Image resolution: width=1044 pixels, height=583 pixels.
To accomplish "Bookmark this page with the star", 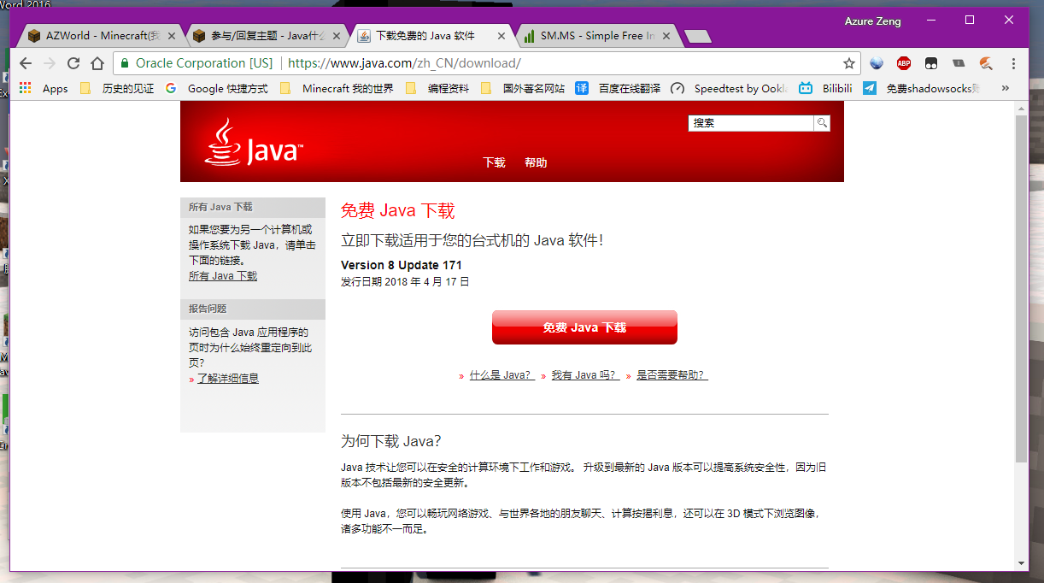I will pos(848,63).
